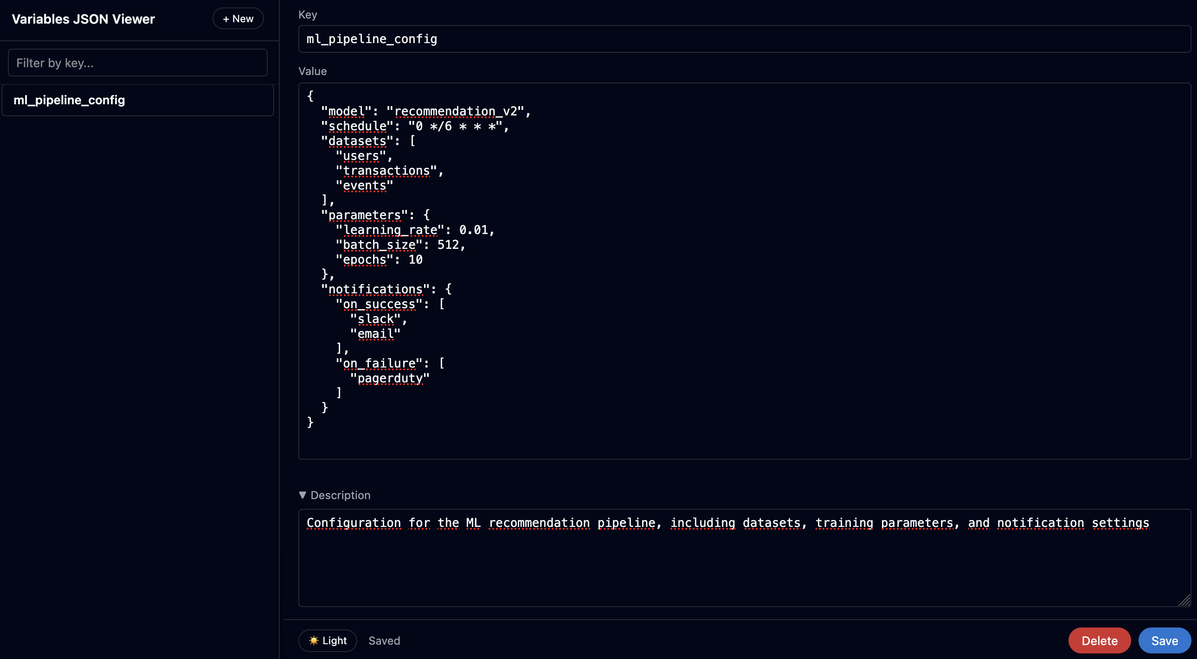This screenshot has height=659, width=1197.
Task: Click the "learning_rate": 0.01 line
Action: [x=415, y=230]
